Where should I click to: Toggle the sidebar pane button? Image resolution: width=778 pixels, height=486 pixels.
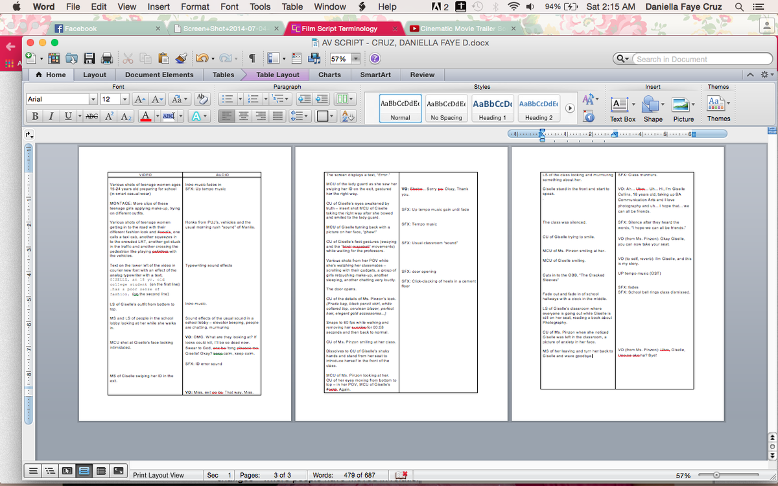coord(274,58)
